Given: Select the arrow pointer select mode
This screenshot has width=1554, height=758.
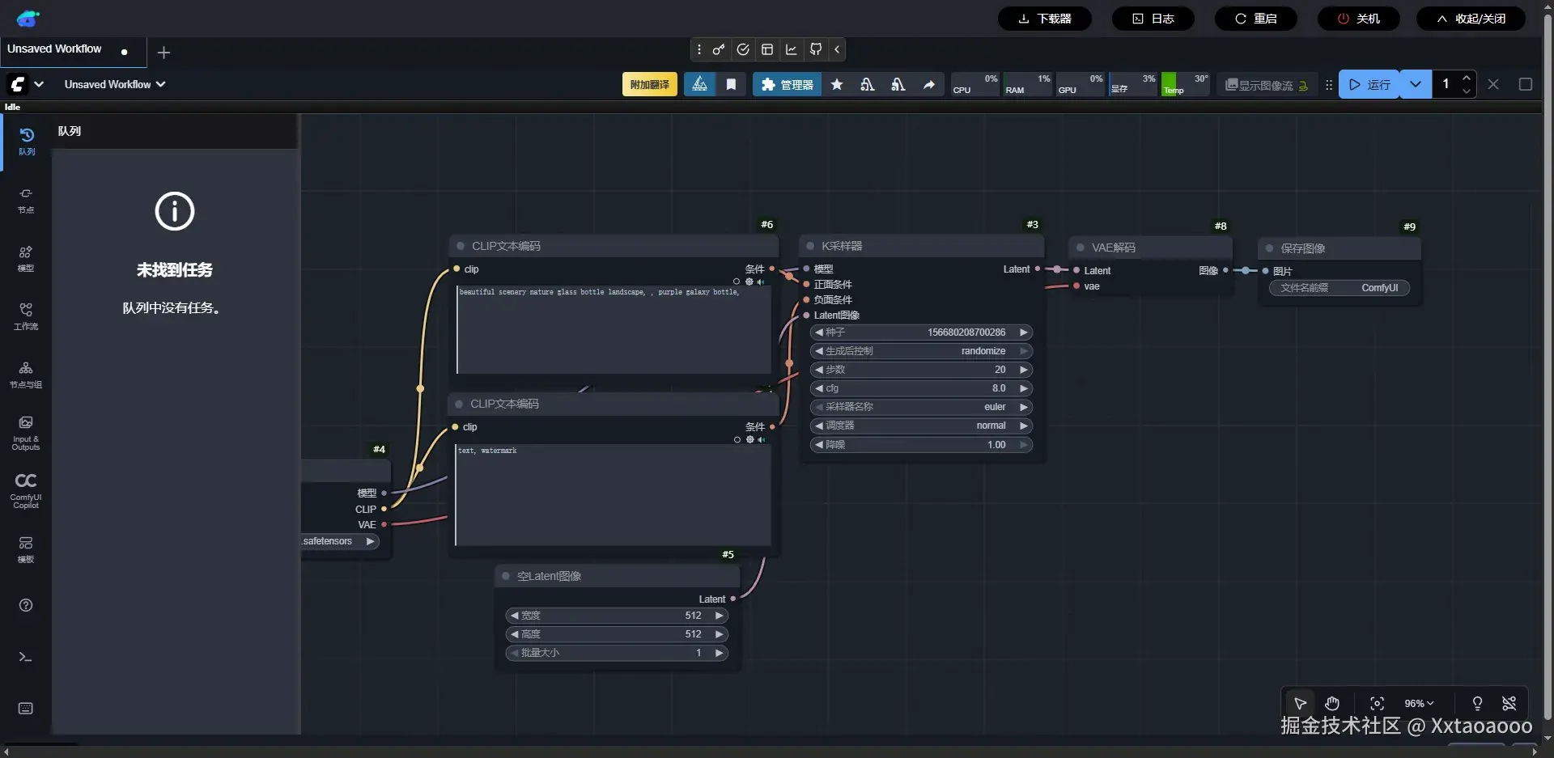Looking at the screenshot, I should point(1301,703).
